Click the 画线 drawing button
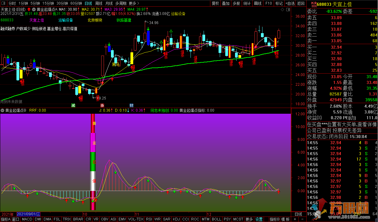The image size is (378, 222). [x=258, y=3]
